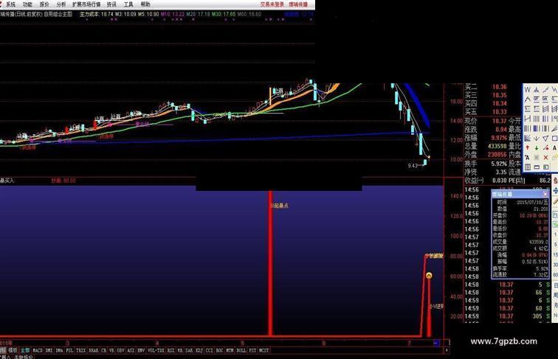Click the yellow circle signal marker on the indicator
The width and height of the screenshot is (558, 359).
(x=429, y=276)
